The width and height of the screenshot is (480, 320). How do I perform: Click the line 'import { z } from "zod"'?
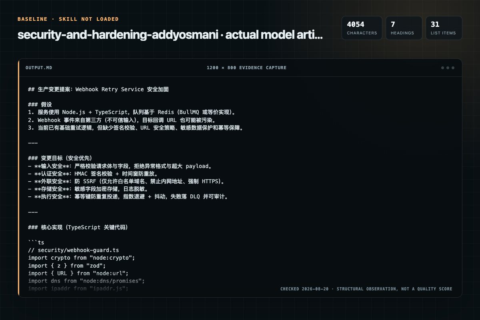(x=67, y=265)
